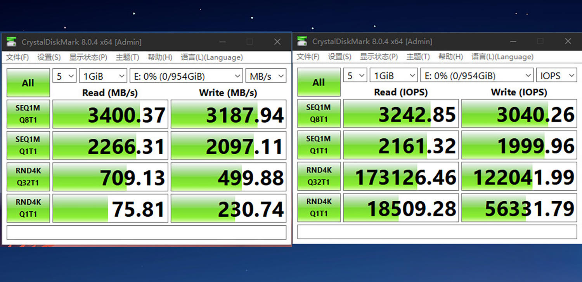Run SEQ1M Q1T1 test in right window
The height and width of the screenshot is (282, 582).
319,145
